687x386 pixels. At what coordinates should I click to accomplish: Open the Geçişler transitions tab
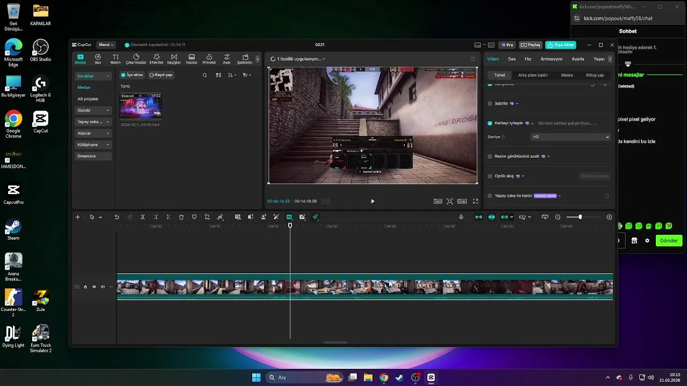pyautogui.click(x=174, y=59)
